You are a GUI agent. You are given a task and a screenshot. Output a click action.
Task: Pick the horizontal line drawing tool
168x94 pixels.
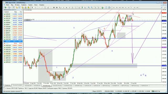tap(39, 8)
